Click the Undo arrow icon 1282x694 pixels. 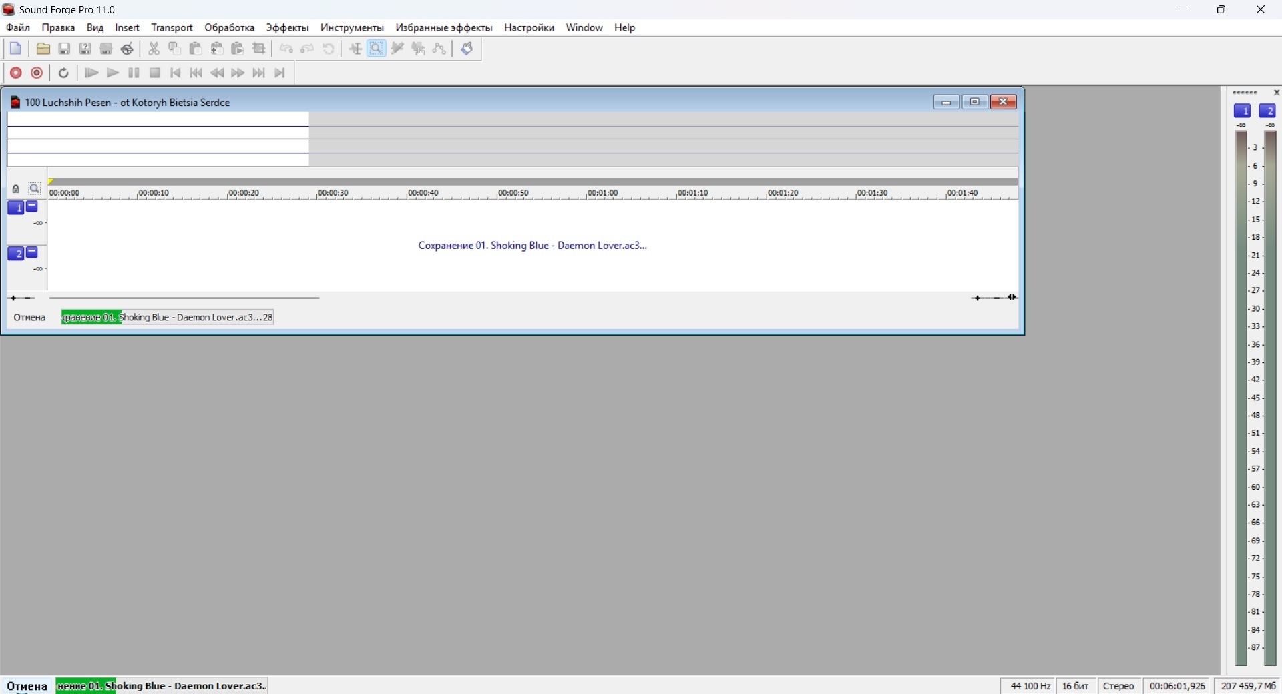click(x=286, y=49)
